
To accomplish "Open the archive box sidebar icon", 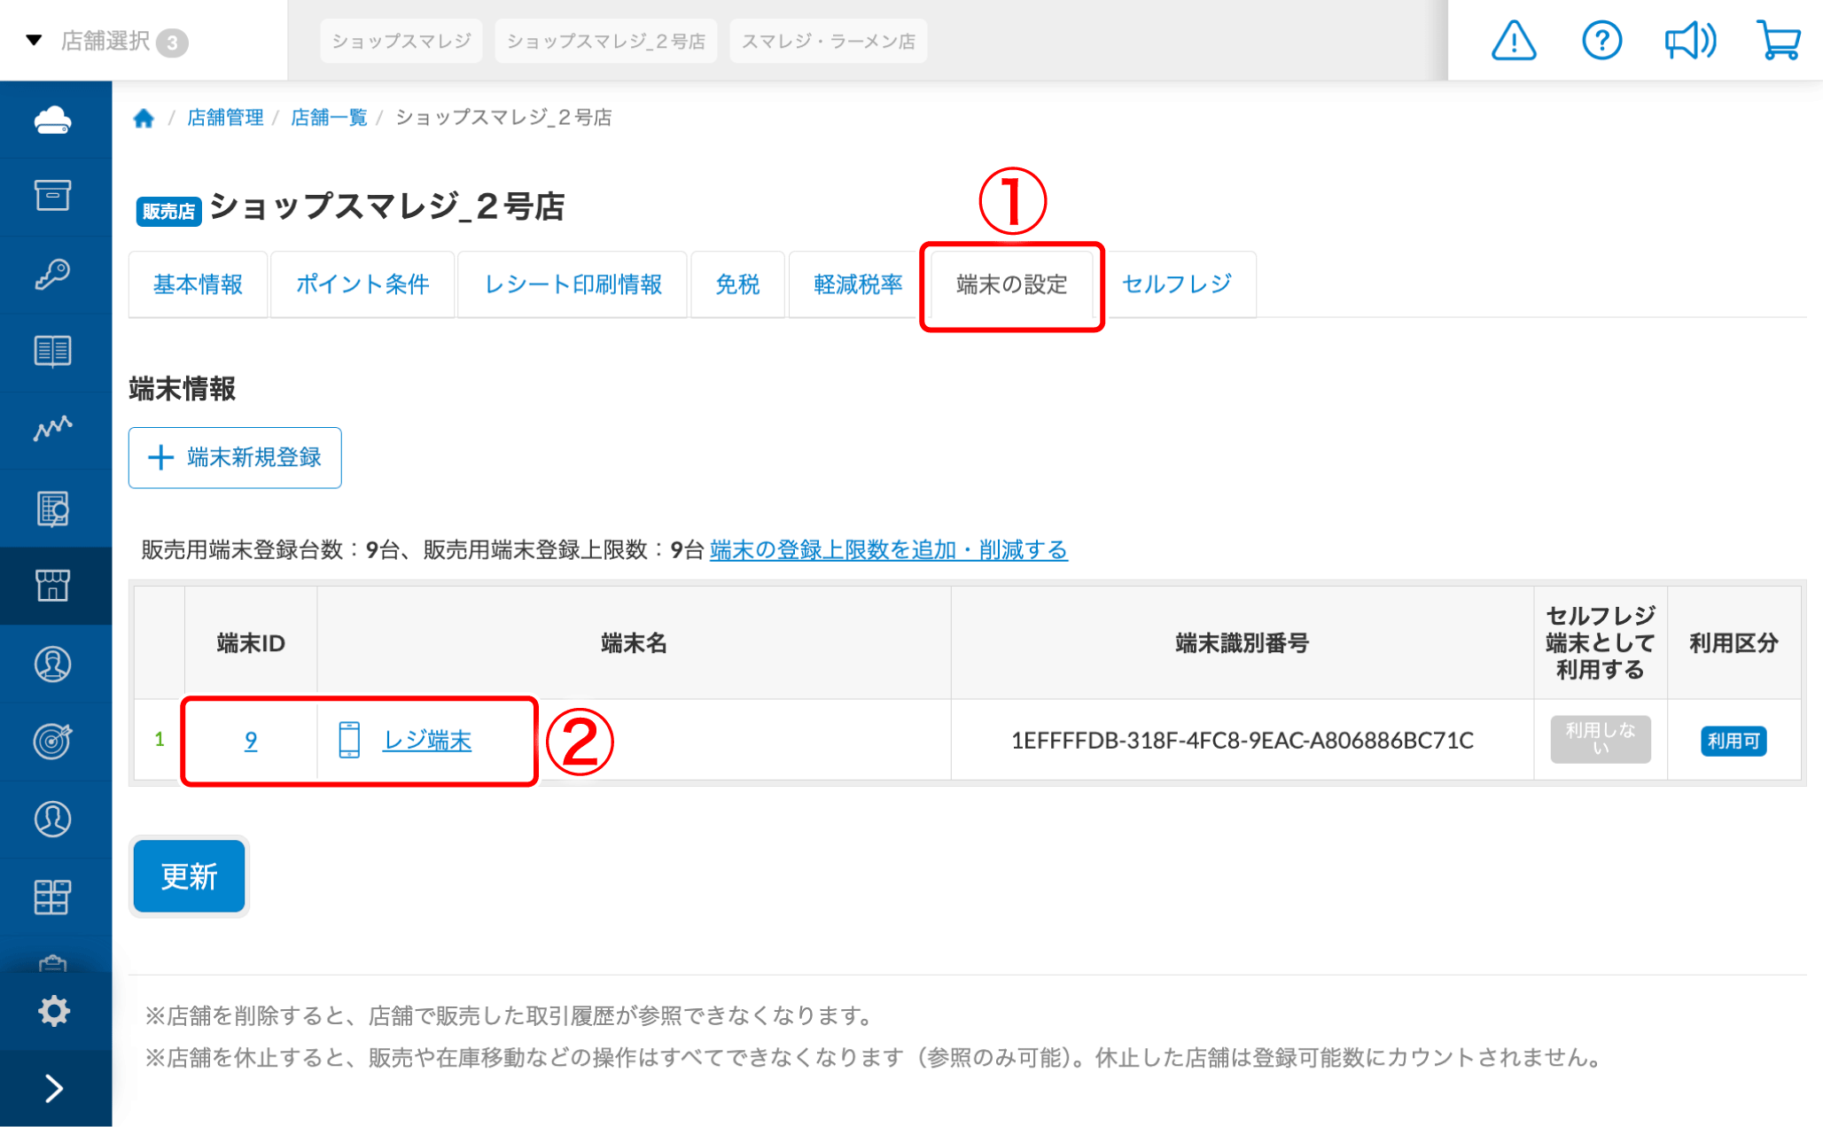I will tap(53, 196).
